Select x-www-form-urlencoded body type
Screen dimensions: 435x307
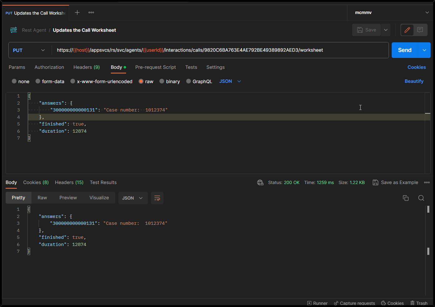pos(101,81)
